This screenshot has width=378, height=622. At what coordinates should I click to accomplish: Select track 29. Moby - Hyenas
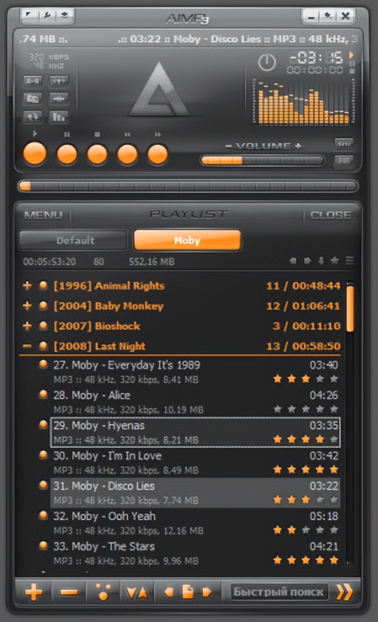click(195, 432)
